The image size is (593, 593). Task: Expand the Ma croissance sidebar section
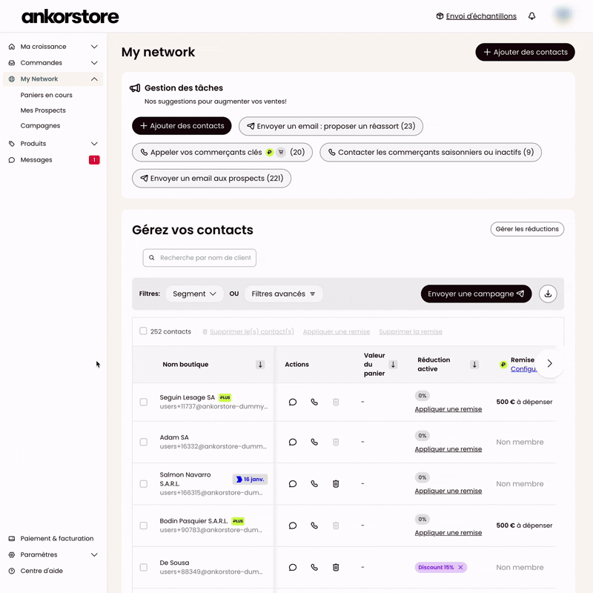click(94, 47)
